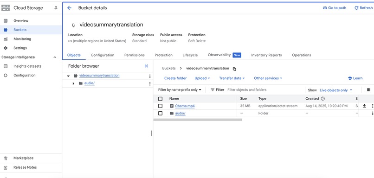Open the Upload dropdown
Image resolution: width=374 pixels, height=178 pixels.
(202, 78)
